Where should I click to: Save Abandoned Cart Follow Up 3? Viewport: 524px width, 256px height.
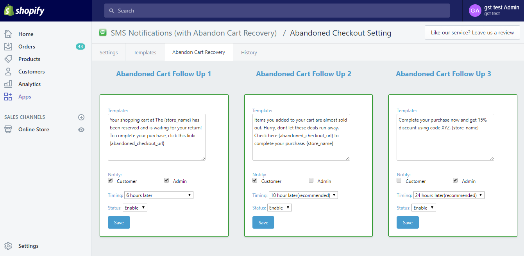coord(408,222)
